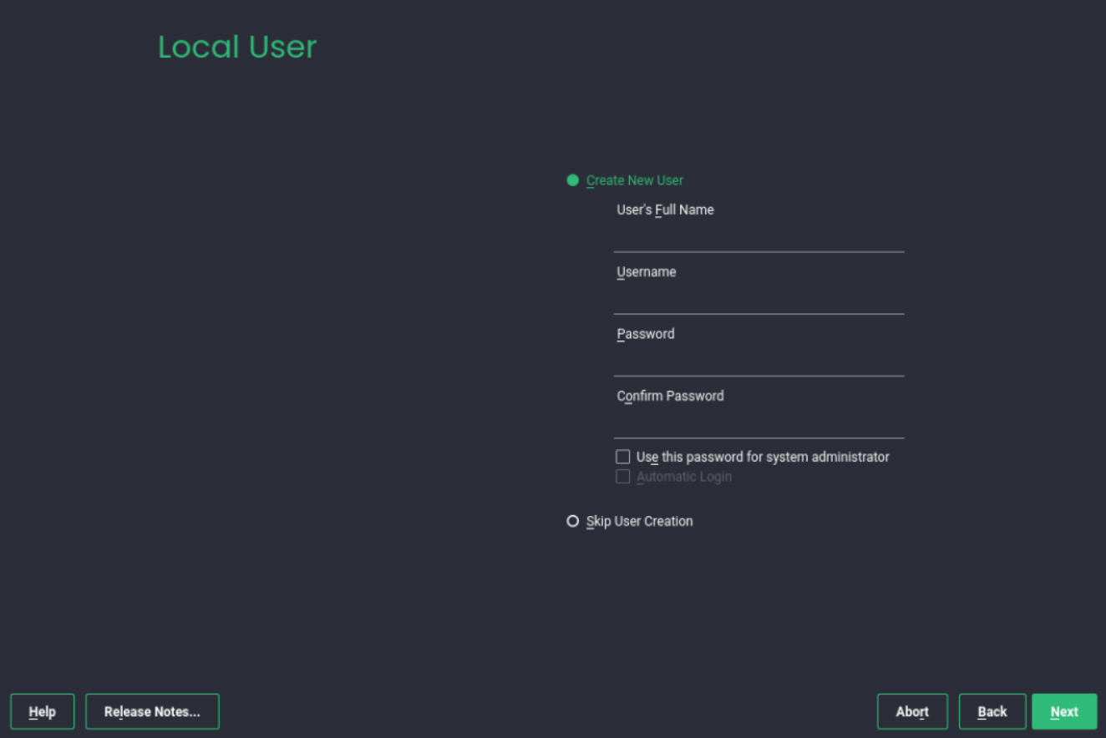The width and height of the screenshot is (1106, 738).
Task: Tick the Automatic Login checkbox
Action: [622, 477]
